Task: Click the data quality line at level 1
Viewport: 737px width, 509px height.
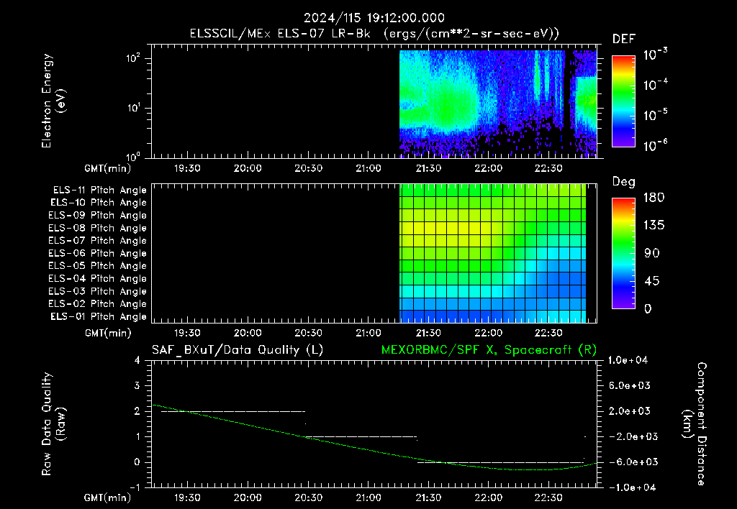Action: tap(361, 436)
